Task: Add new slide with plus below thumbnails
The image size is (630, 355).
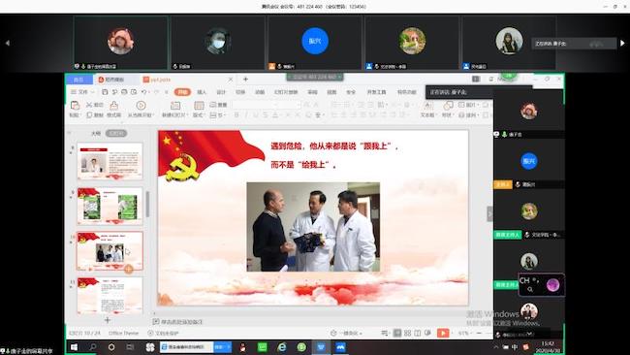Action: coord(108,320)
